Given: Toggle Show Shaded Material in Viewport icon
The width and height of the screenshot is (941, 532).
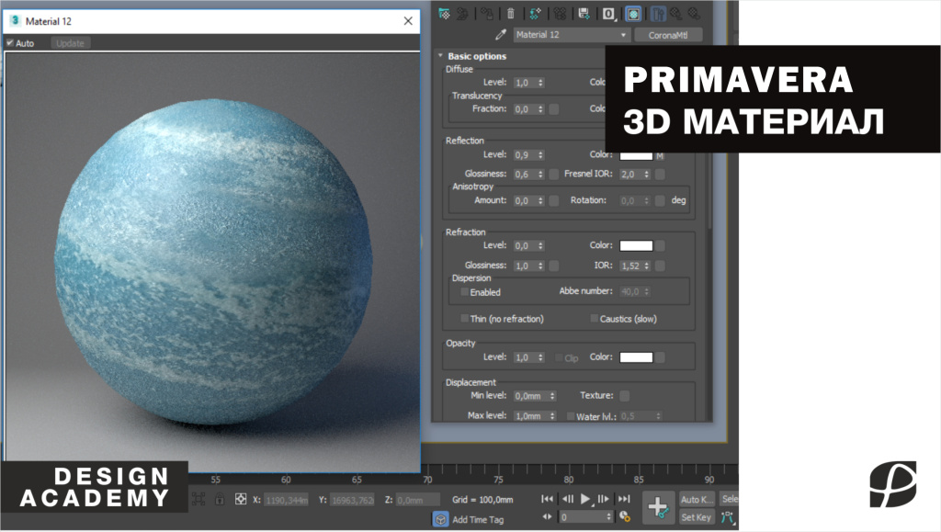Looking at the screenshot, I should tap(634, 13).
